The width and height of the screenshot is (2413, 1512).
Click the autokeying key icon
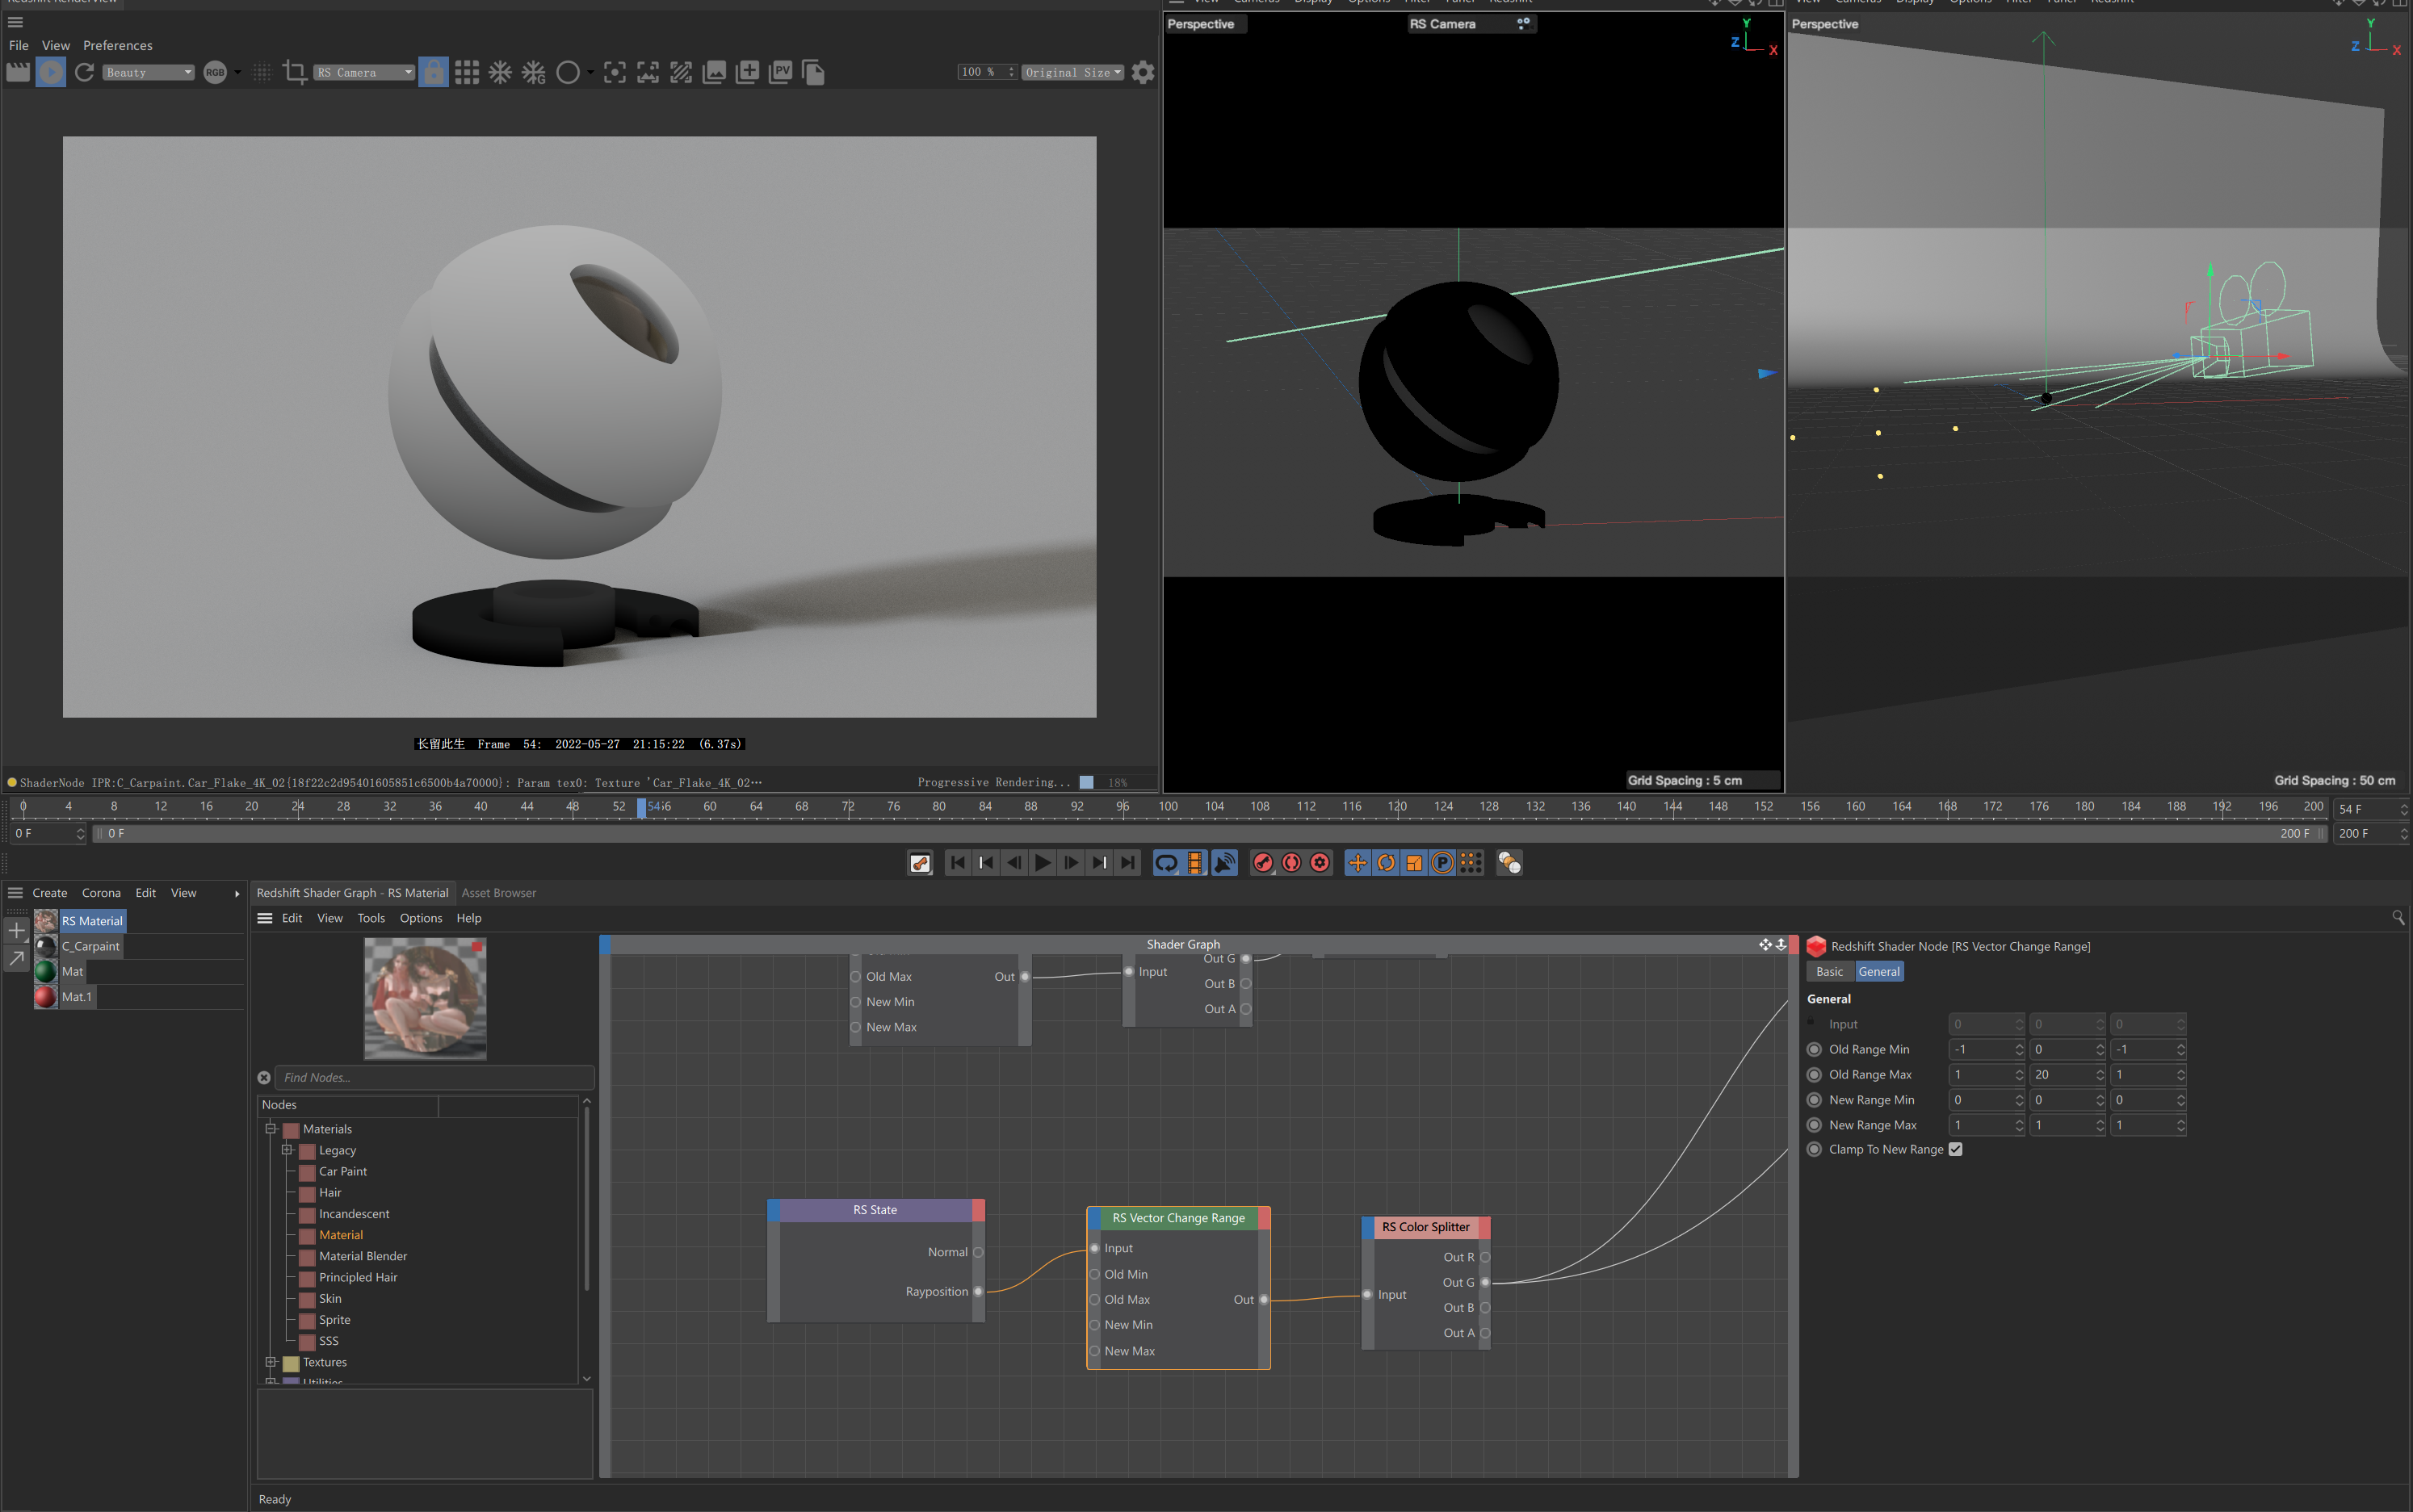(921, 863)
